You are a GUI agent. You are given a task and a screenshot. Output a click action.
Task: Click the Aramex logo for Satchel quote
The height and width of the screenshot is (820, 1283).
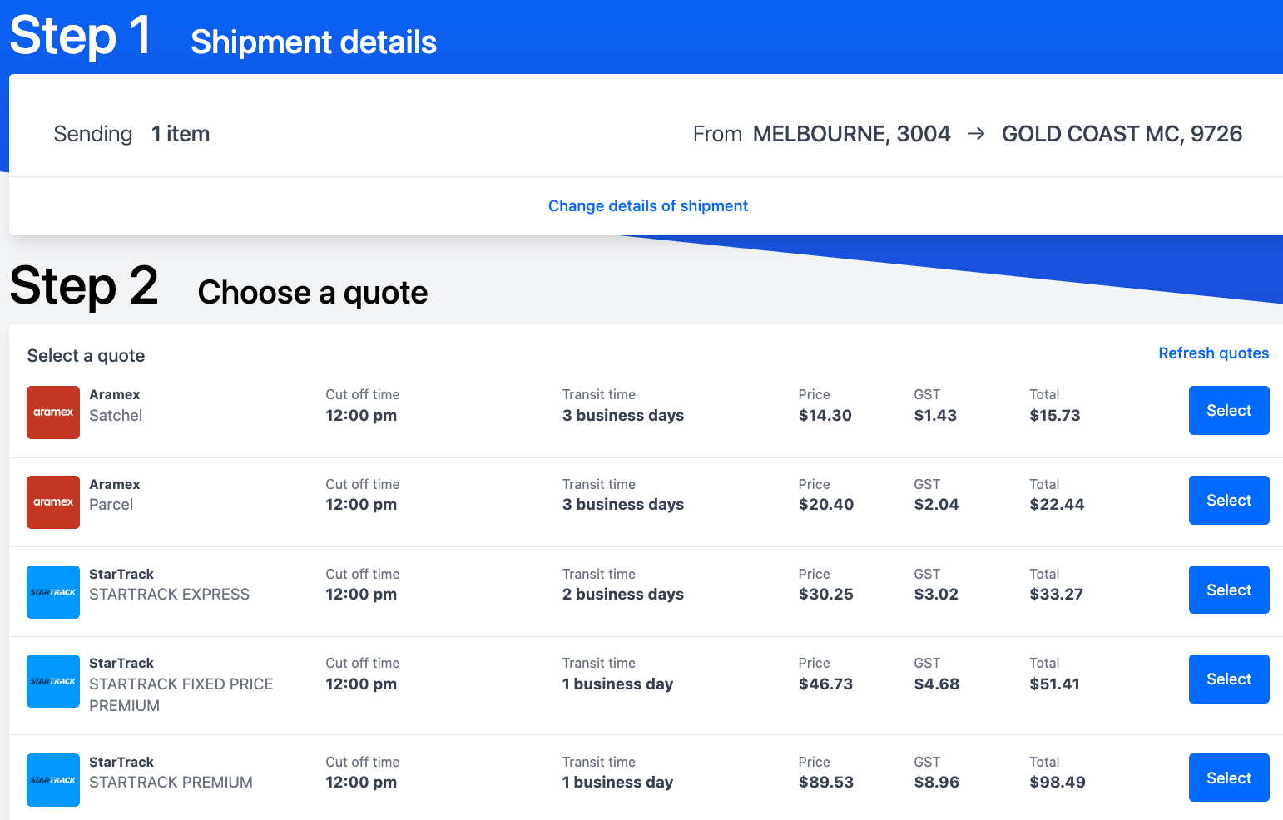click(53, 412)
